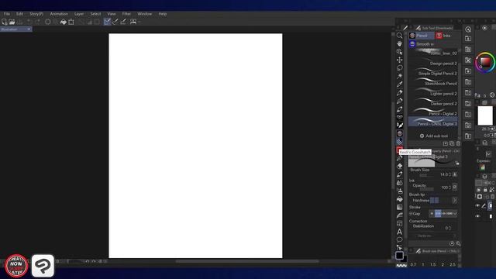This screenshot has width=496, height=279.
Task: Toggle Lock layer padlock icon
Action: (485, 190)
